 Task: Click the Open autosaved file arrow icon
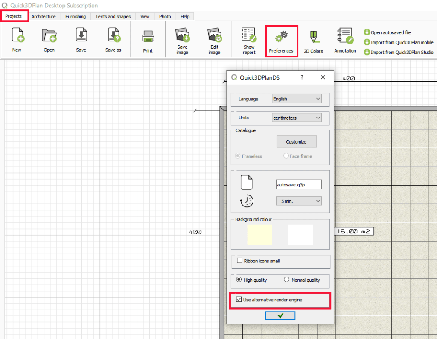(x=367, y=32)
